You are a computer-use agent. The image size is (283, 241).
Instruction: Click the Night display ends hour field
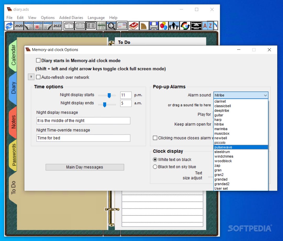[x=126, y=103]
